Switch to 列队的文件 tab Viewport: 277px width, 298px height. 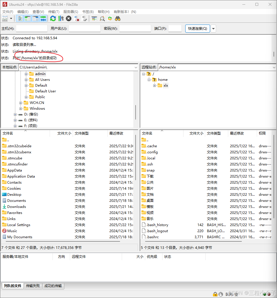[x=13, y=286]
